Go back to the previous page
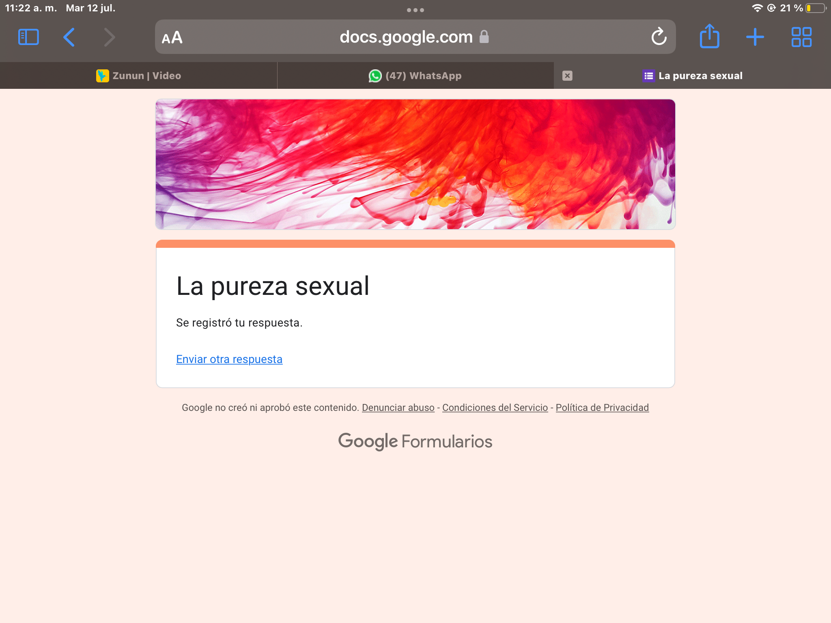 69,37
